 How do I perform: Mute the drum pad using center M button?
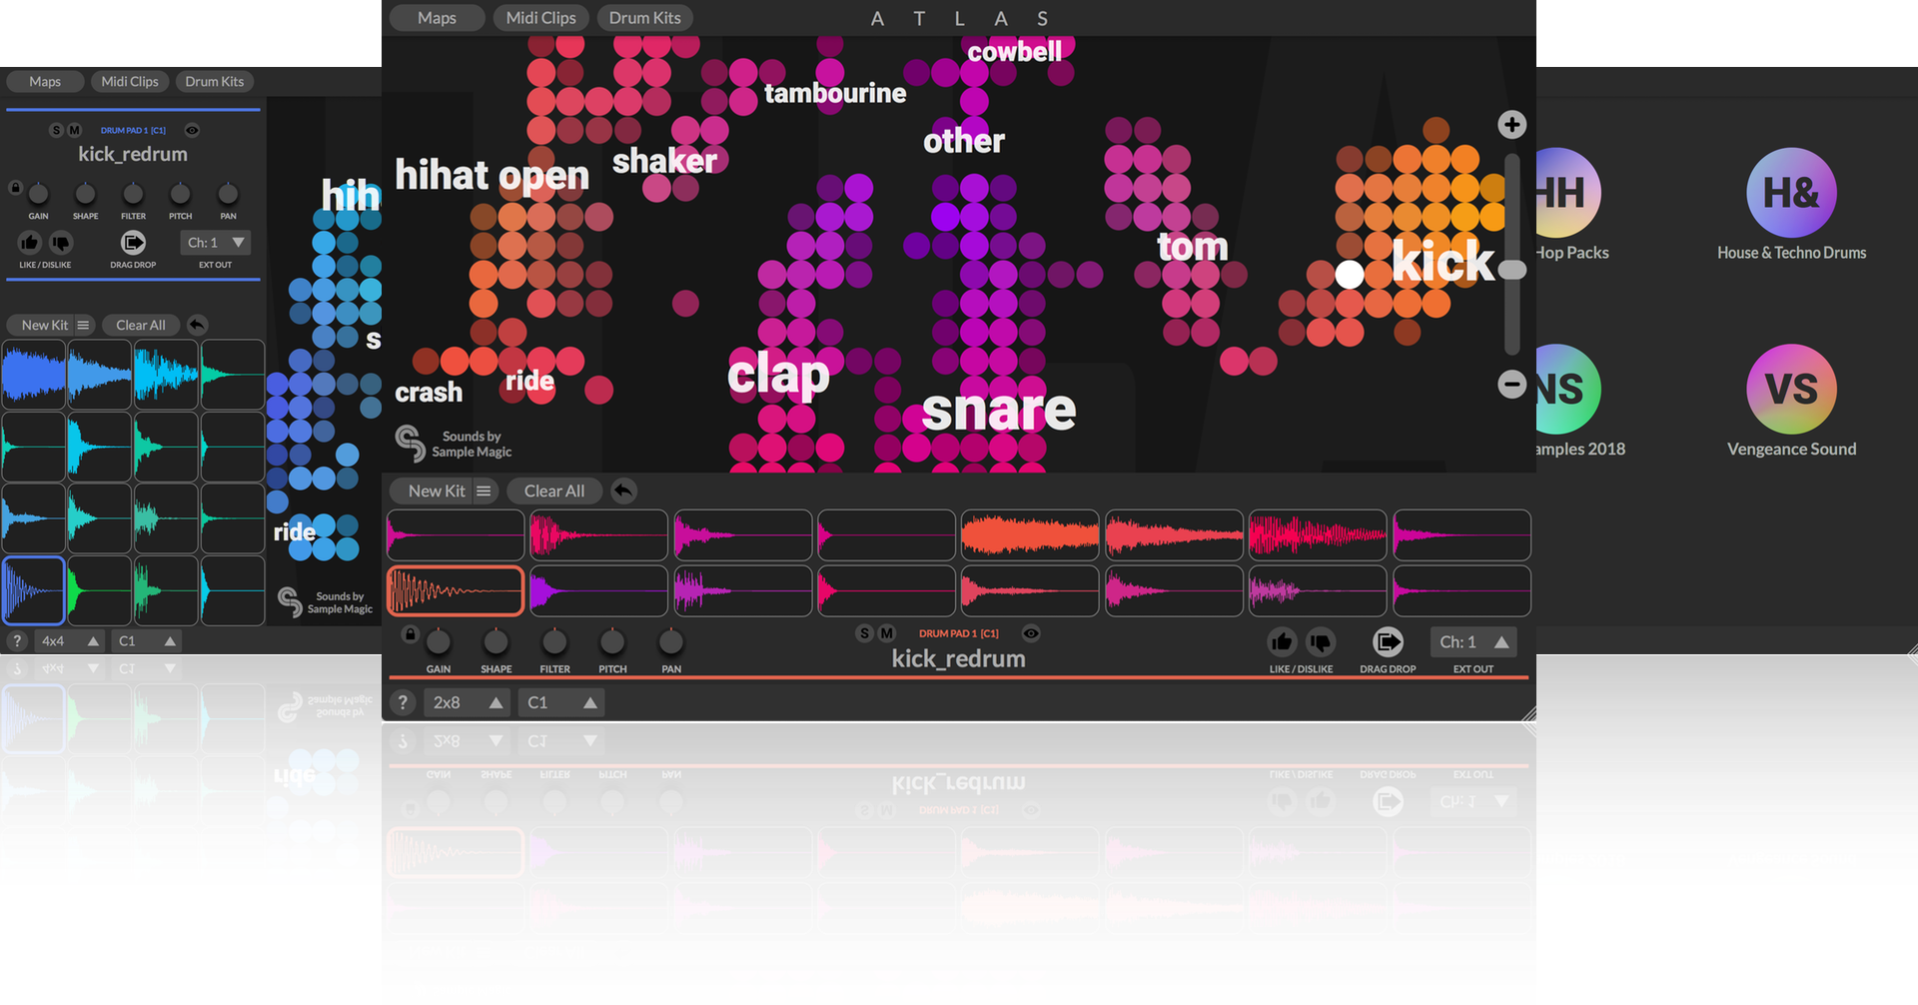click(x=886, y=633)
